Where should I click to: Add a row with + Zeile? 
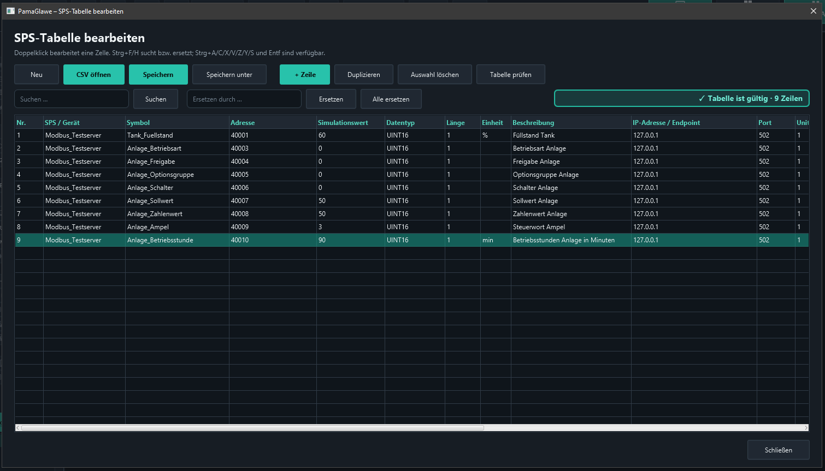[305, 75]
